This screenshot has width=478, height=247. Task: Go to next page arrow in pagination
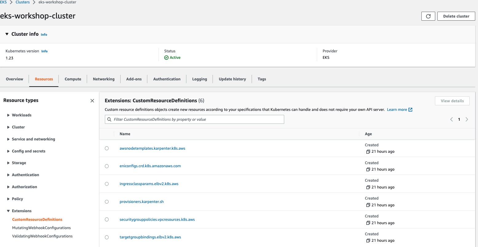[x=467, y=119]
